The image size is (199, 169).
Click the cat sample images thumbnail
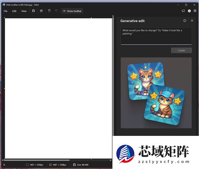click(x=156, y=93)
